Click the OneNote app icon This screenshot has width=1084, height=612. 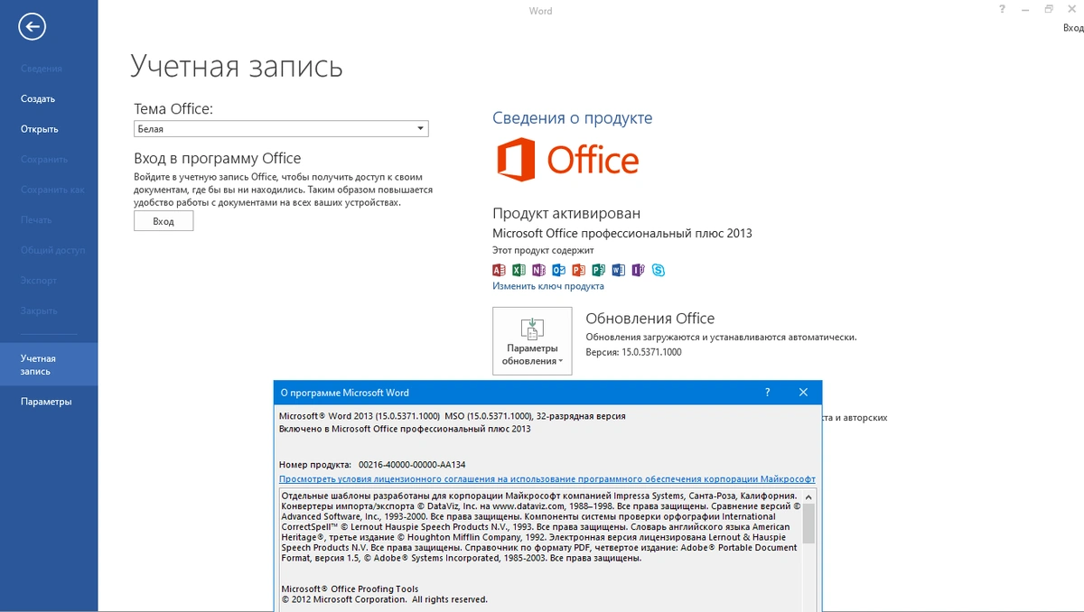click(x=538, y=270)
